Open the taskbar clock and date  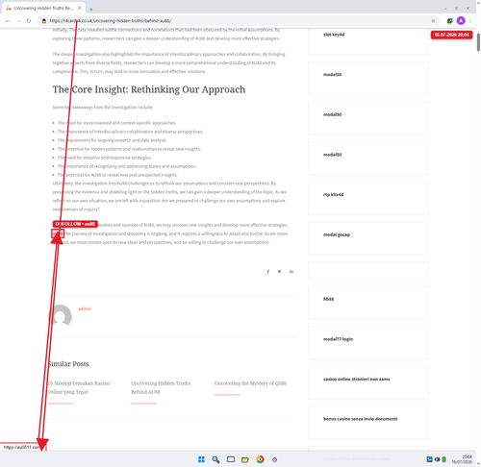coord(462,459)
